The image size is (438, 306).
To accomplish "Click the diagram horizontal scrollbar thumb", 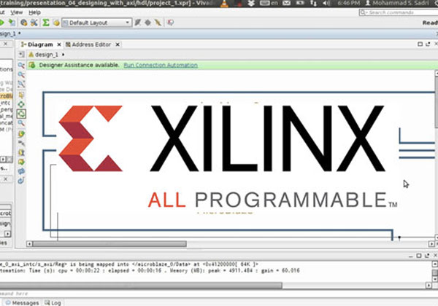I will [109, 244].
